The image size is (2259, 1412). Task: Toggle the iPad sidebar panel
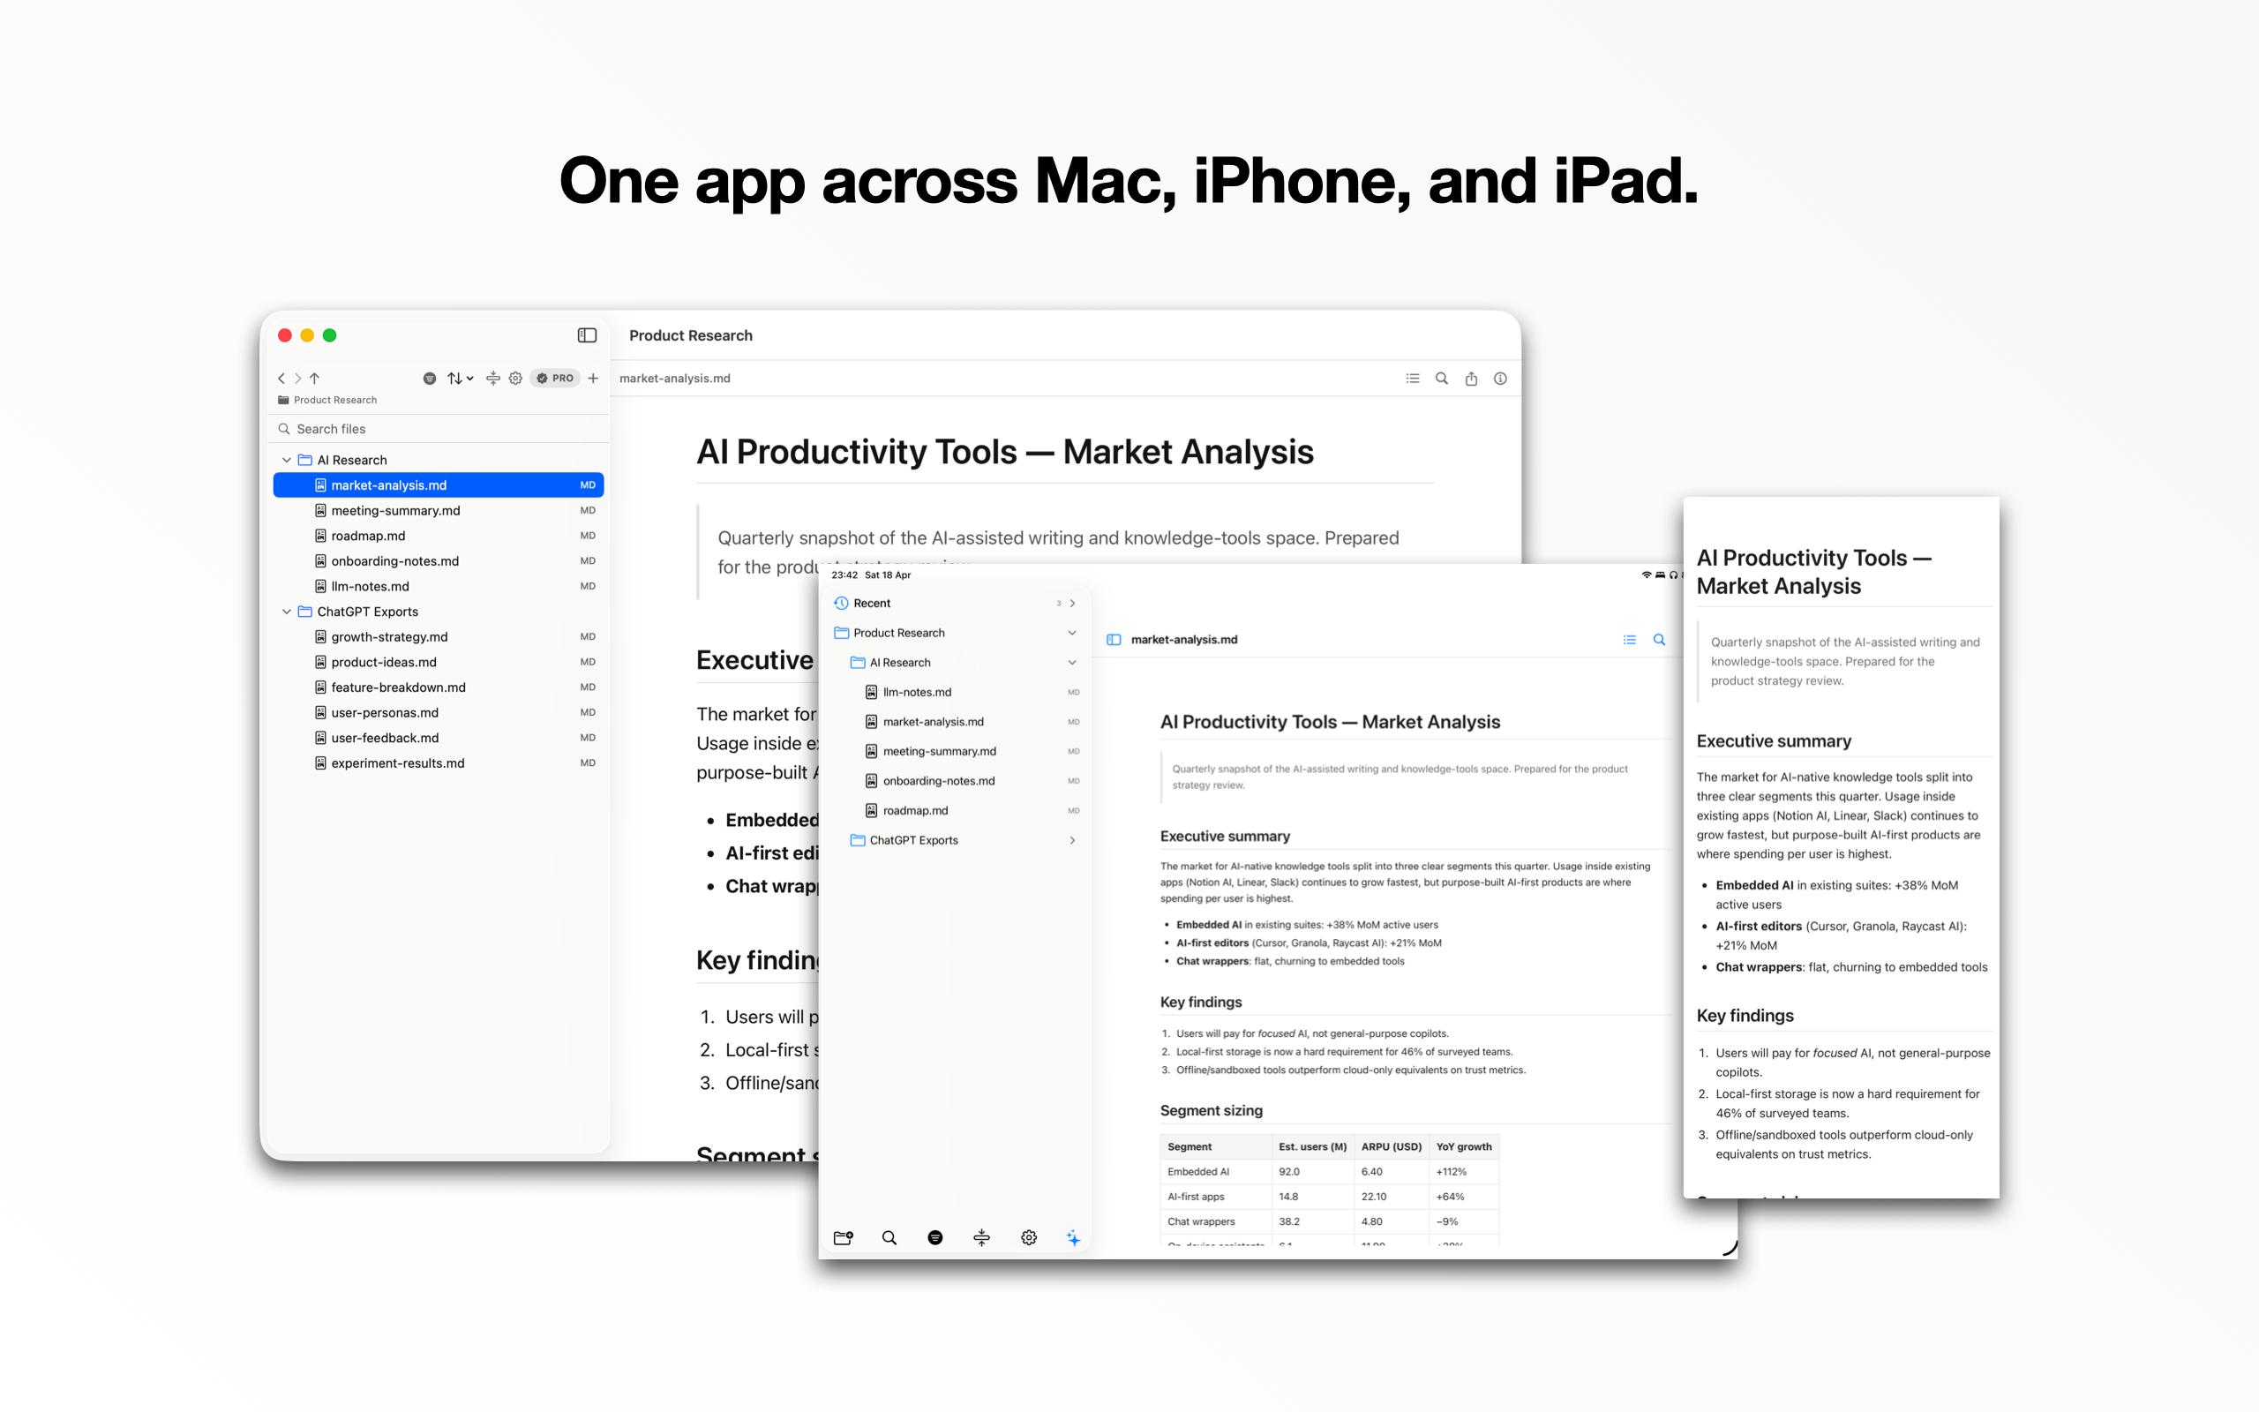[x=1114, y=640]
